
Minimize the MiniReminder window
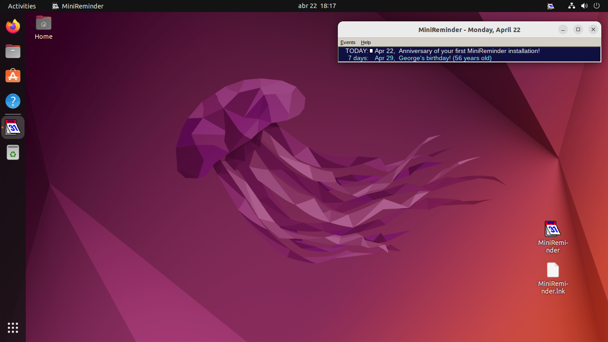pyautogui.click(x=563, y=29)
